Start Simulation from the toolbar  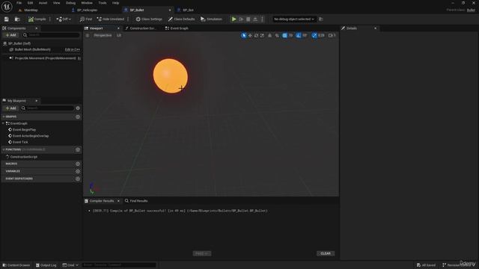point(211,19)
